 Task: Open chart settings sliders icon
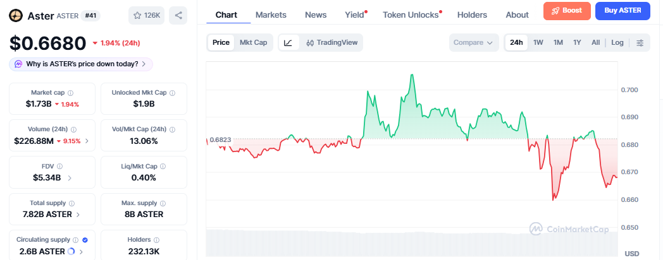640,43
